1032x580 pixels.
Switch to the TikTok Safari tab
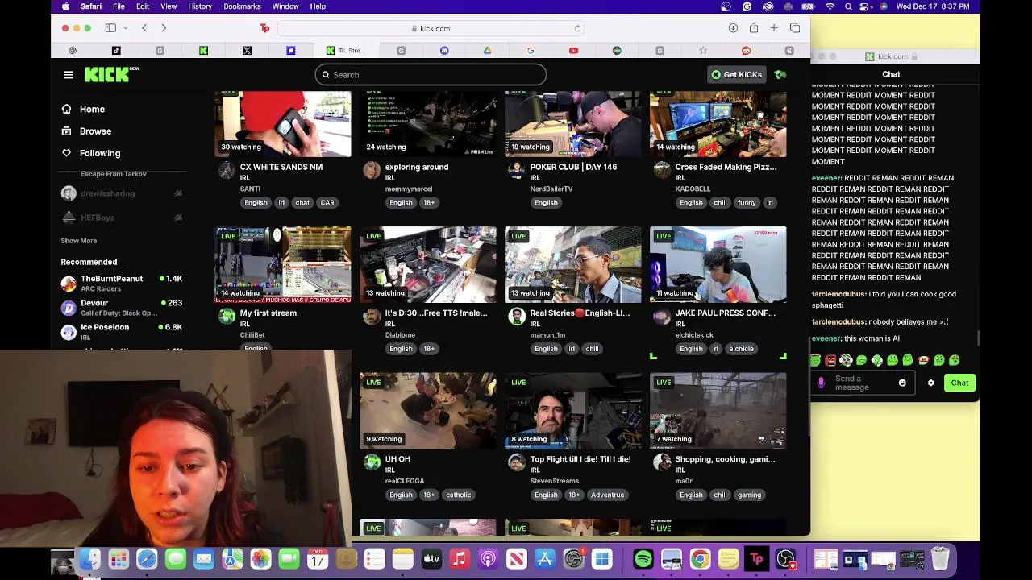[x=116, y=51]
